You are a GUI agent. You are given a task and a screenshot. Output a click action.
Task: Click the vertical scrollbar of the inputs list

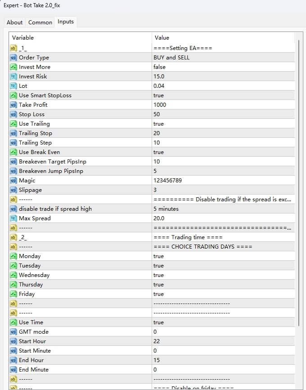(299, 180)
